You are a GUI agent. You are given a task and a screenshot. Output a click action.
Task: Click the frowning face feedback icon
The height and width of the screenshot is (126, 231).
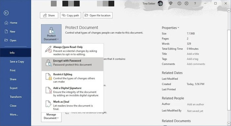[186, 3]
